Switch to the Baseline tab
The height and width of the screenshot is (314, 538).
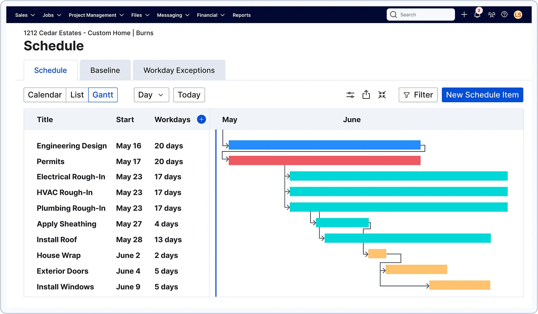pos(105,70)
